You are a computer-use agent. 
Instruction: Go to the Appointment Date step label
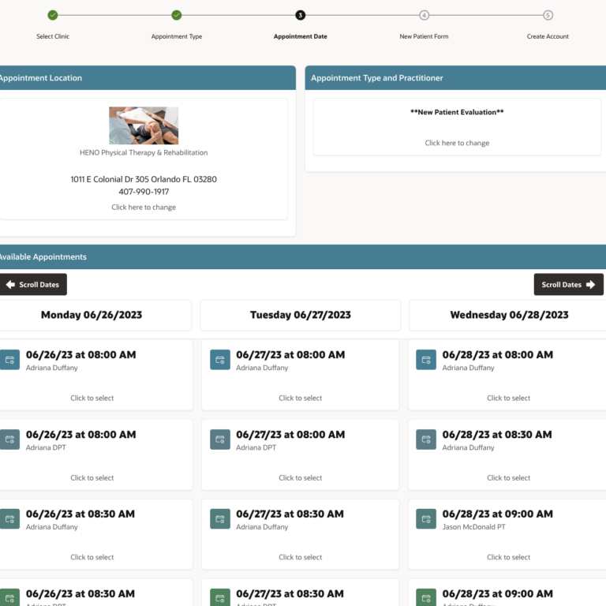[x=301, y=36]
